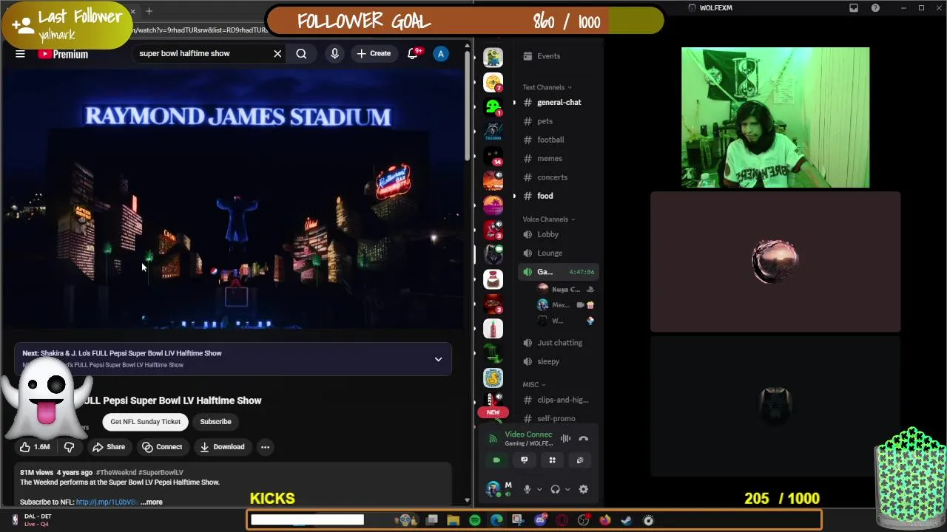Download the YouTube video
Image resolution: width=947 pixels, height=532 pixels.
pos(221,446)
